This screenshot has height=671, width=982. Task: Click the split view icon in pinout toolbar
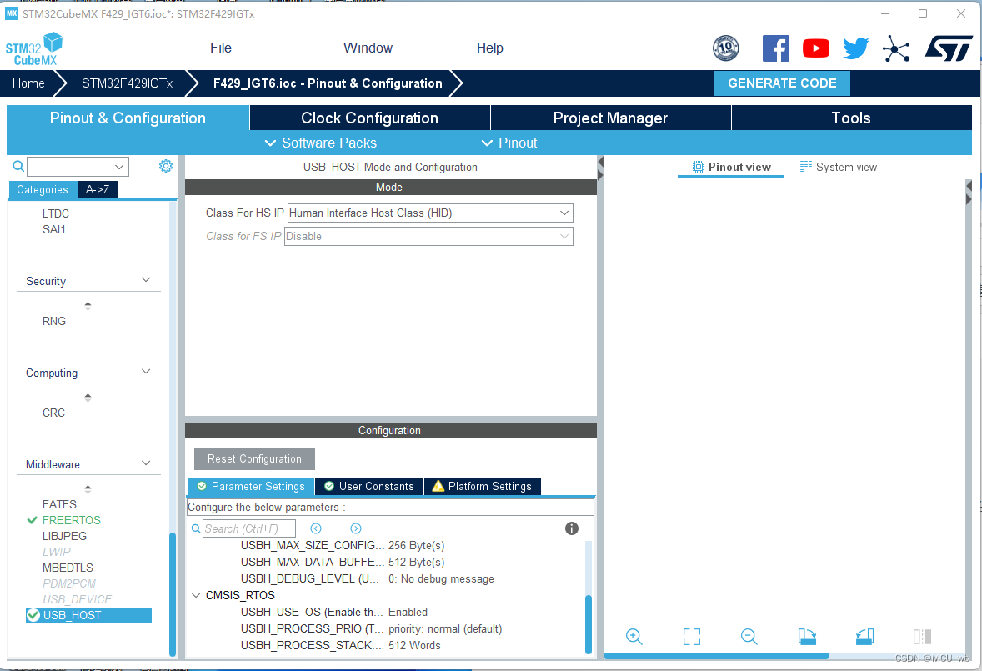(x=922, y=637)
